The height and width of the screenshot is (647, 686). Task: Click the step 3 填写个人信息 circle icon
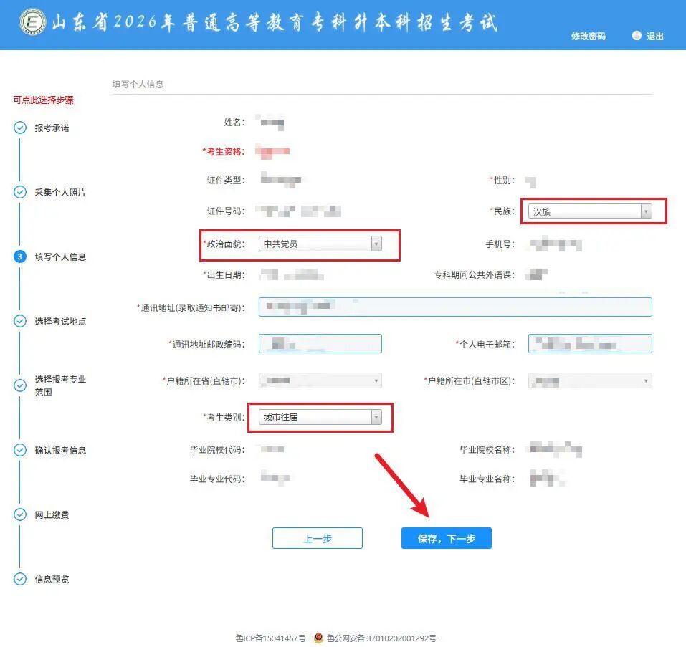20,257
